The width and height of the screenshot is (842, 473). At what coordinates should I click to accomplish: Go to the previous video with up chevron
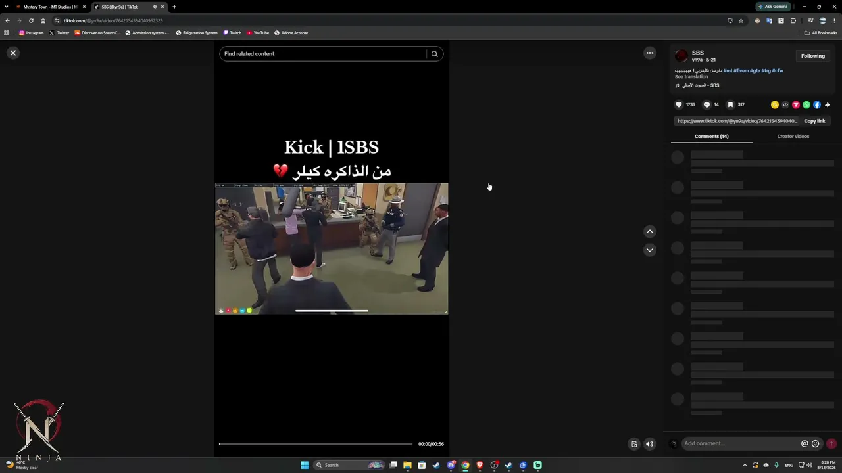pyautogui.click(x=650, y=231)
